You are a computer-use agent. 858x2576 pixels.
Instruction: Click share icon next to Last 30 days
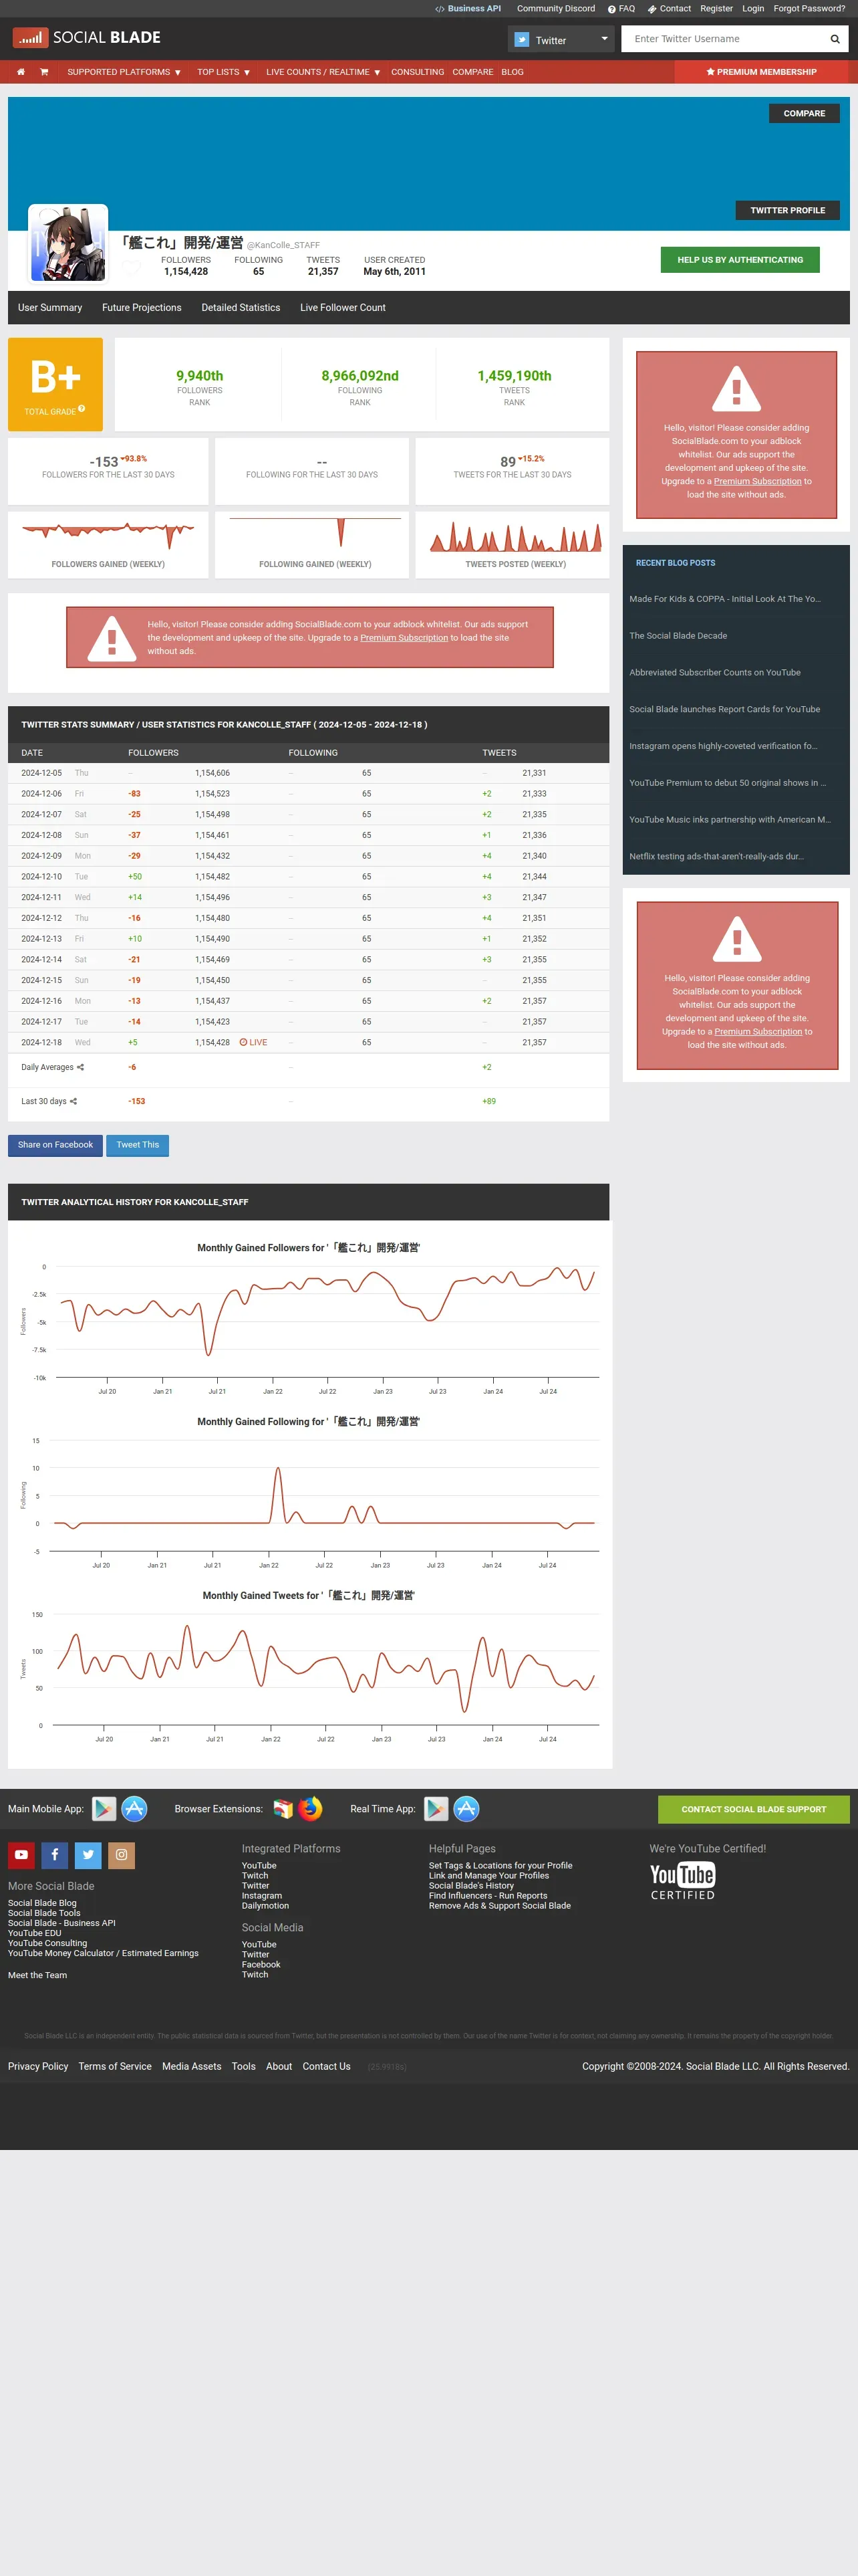pyautogui.click(x=73, y=1101)
